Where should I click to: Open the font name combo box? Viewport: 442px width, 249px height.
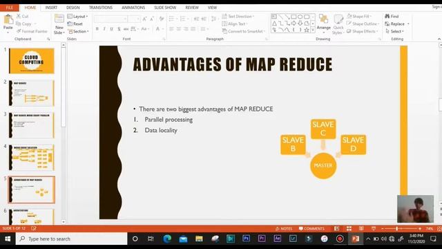coord(110,19)
